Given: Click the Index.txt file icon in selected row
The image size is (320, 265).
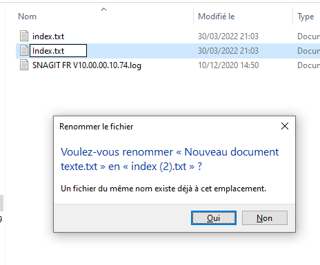Looking at the screenshot, I should 24,50.
